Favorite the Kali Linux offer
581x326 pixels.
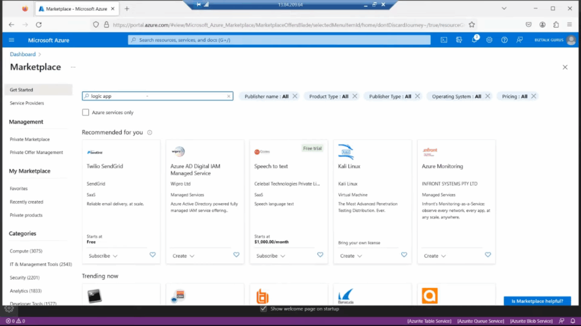click(404, 255)
